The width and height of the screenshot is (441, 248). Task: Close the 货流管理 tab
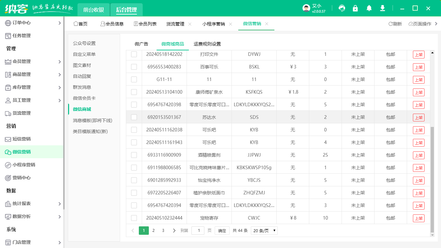190,24
